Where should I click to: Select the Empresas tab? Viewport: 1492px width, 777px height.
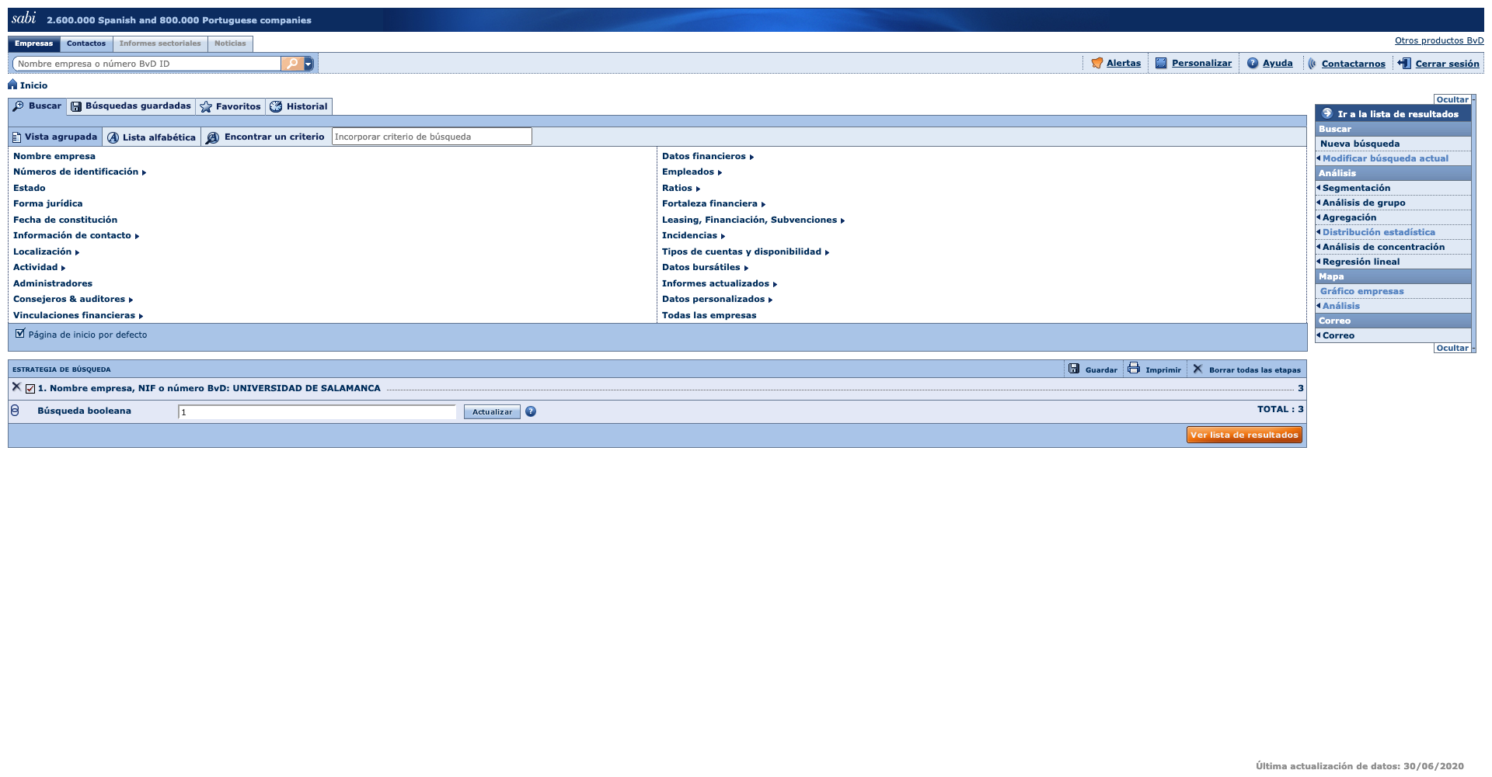click(34, 43)
